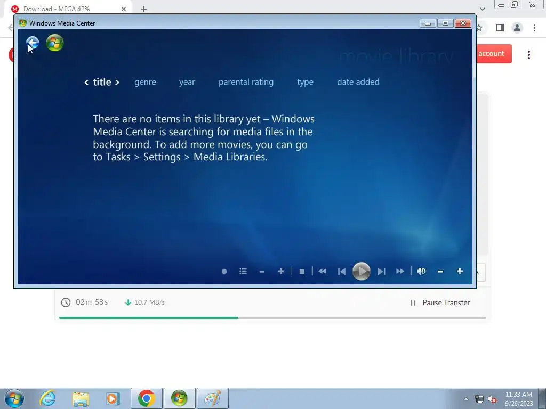Sort movie library by type

click(x=306, y=83)
